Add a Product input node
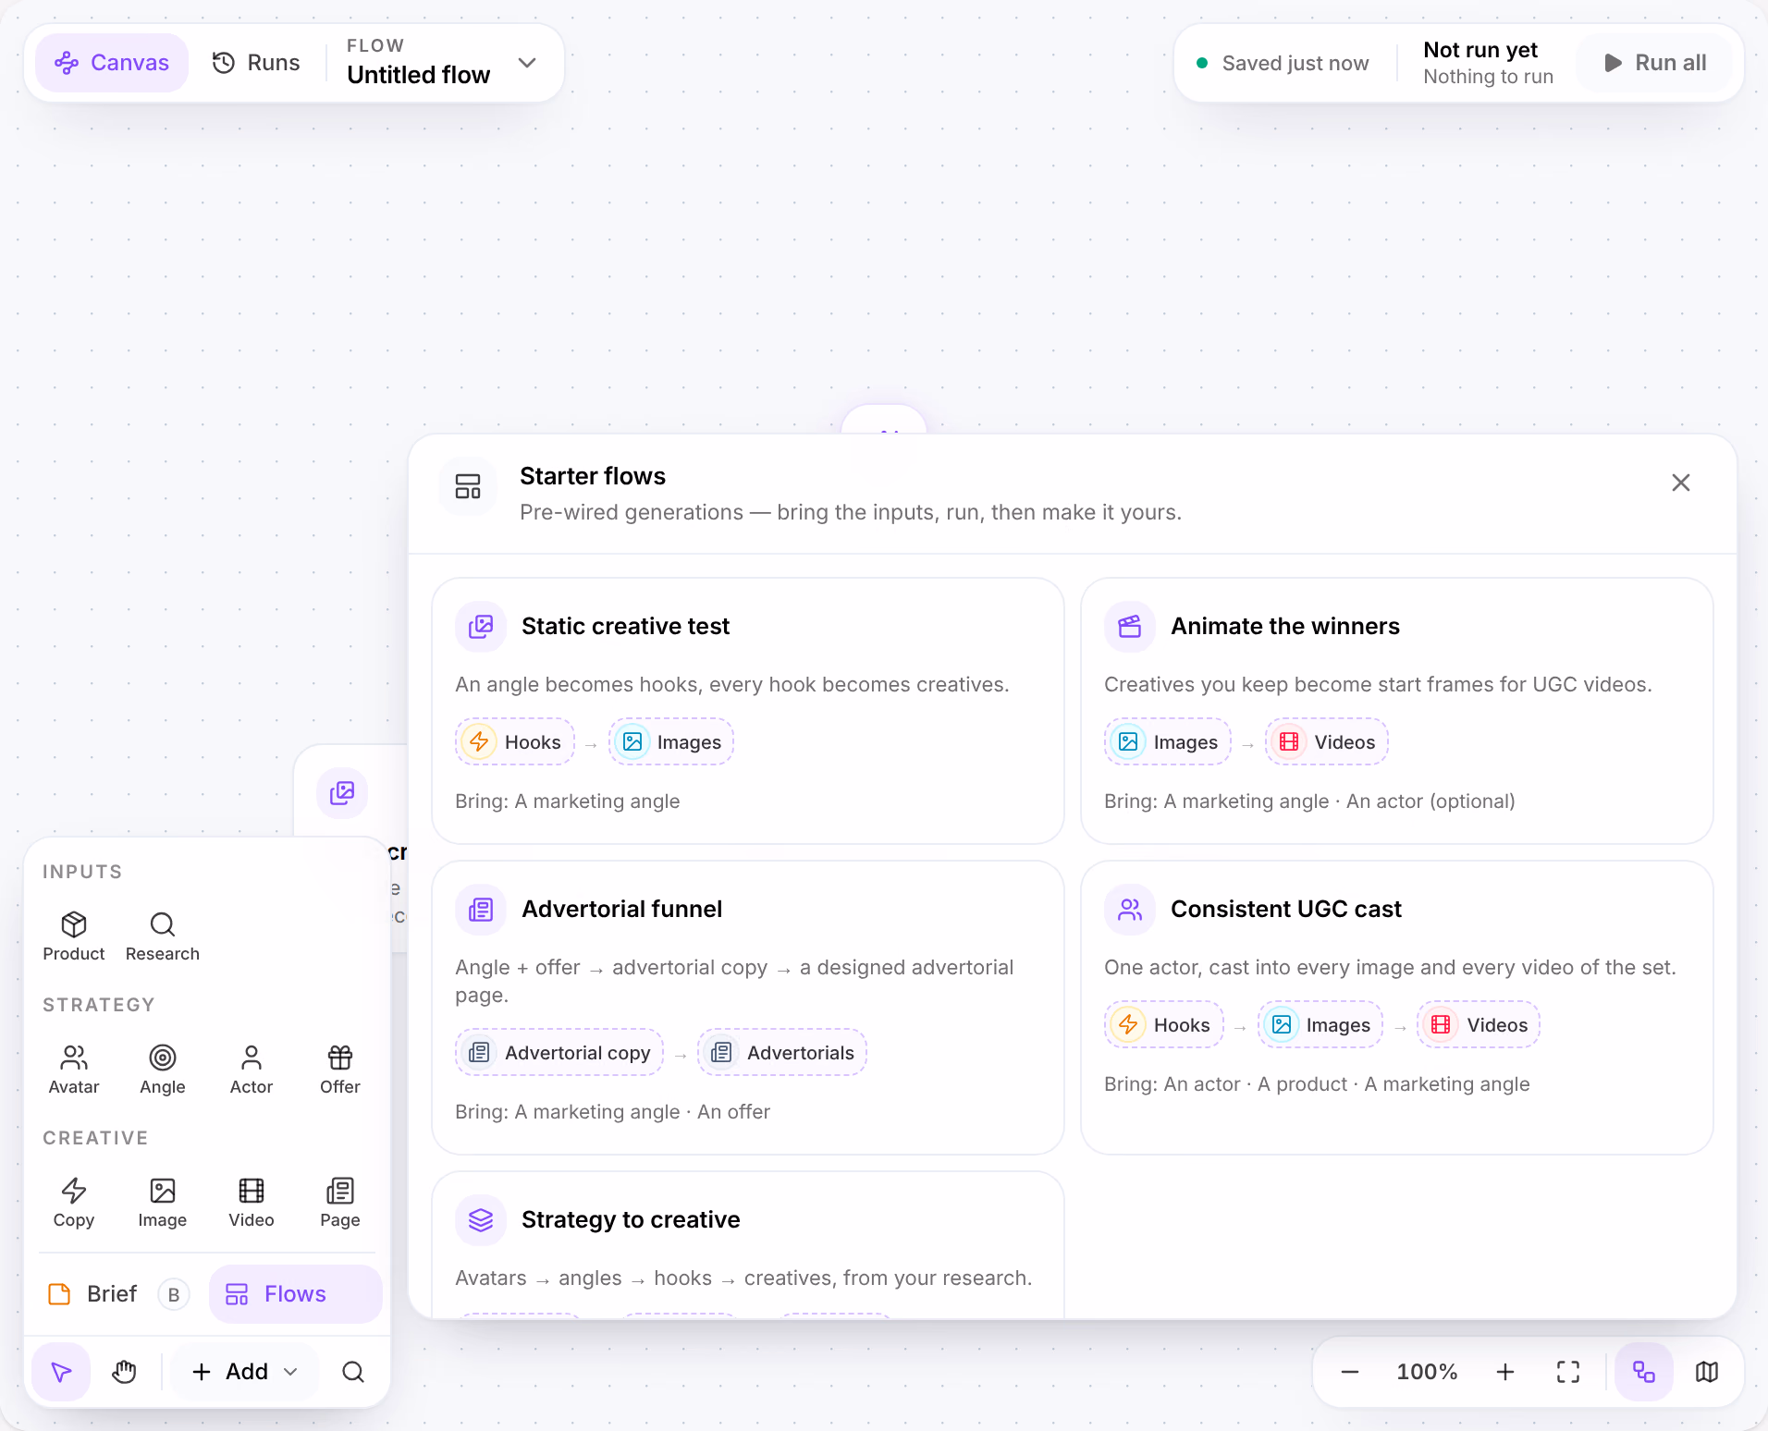This screenshot has width=1768, height=1431. tap(74, 936)
